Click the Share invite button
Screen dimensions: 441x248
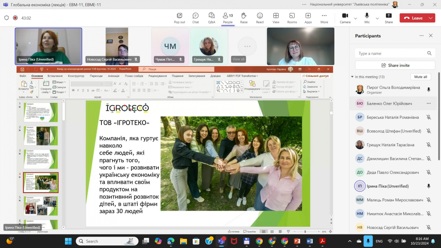pos(395,65)
